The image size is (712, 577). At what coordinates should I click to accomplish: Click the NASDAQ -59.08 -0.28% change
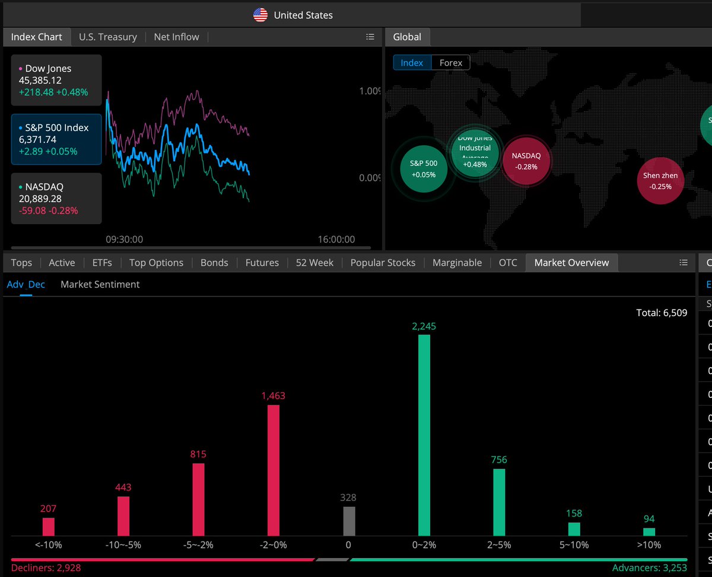point(49,211)
